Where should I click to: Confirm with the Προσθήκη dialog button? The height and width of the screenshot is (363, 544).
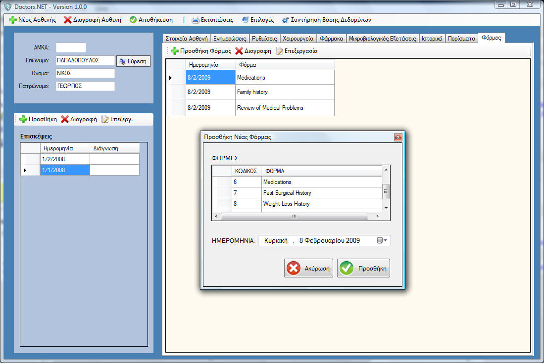coord(363,269)
